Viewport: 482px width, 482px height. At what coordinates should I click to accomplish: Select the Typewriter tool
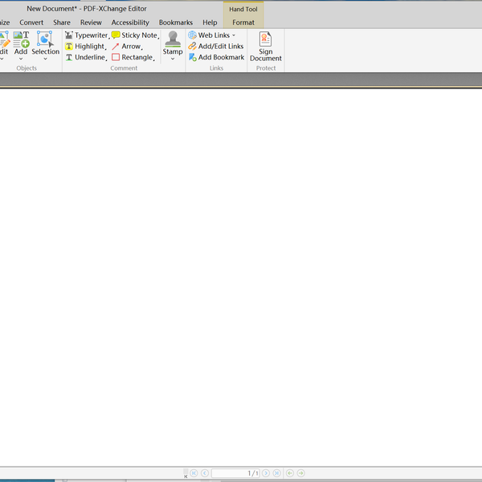[87, 35]
